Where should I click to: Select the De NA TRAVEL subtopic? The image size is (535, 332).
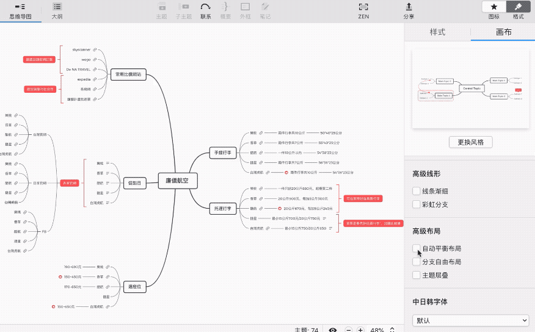coord(78,70)
